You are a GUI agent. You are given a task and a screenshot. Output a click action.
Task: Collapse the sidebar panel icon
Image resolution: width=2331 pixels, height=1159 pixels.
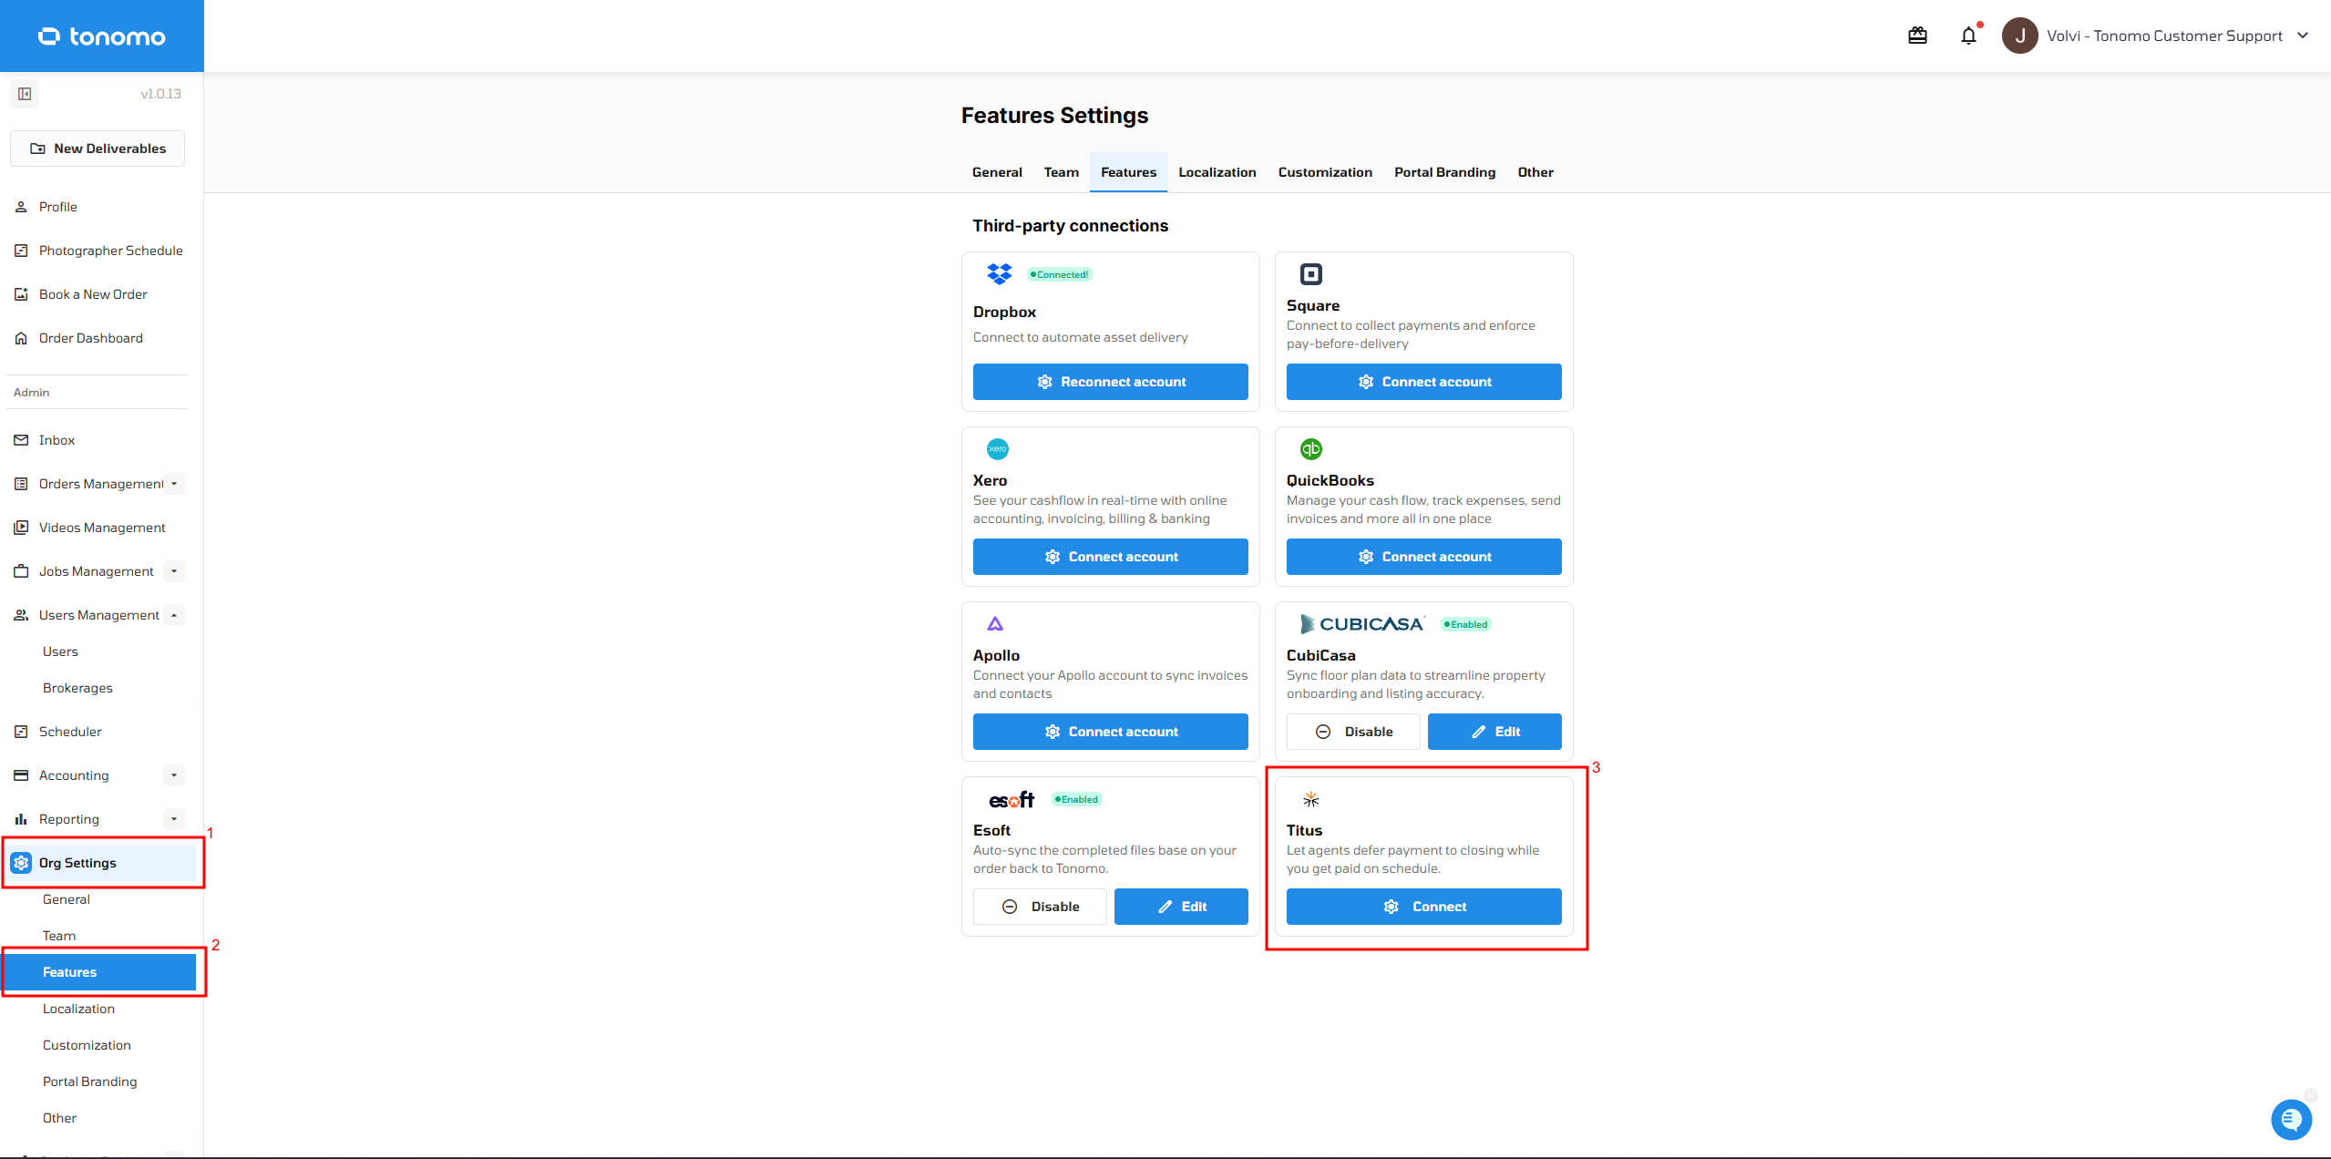click(25, 94)
